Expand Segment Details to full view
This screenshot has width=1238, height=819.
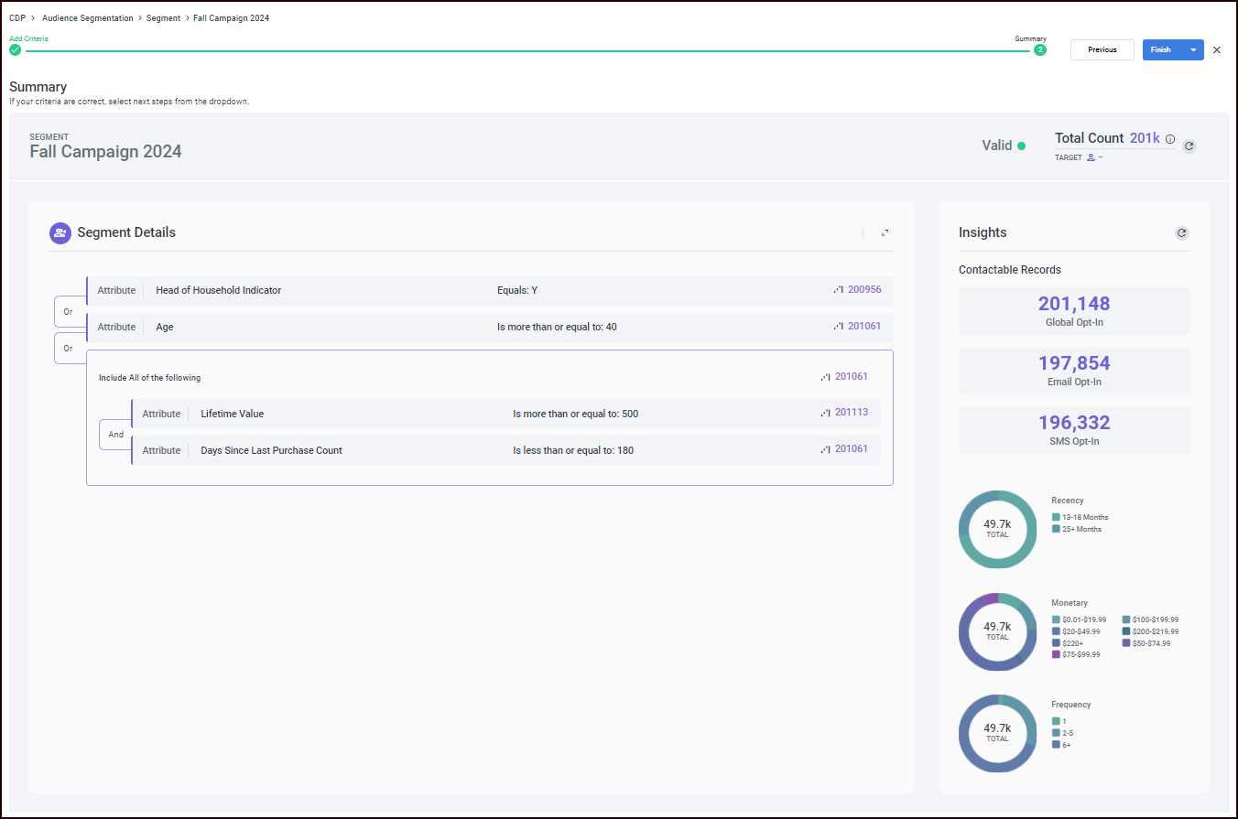point(885,233)
